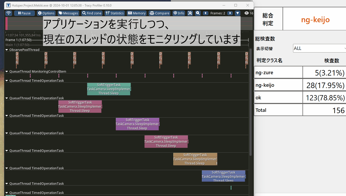Open the Info fingerprint button
The height and width of the screenshot is (196, 346).
tap(179, 13)
